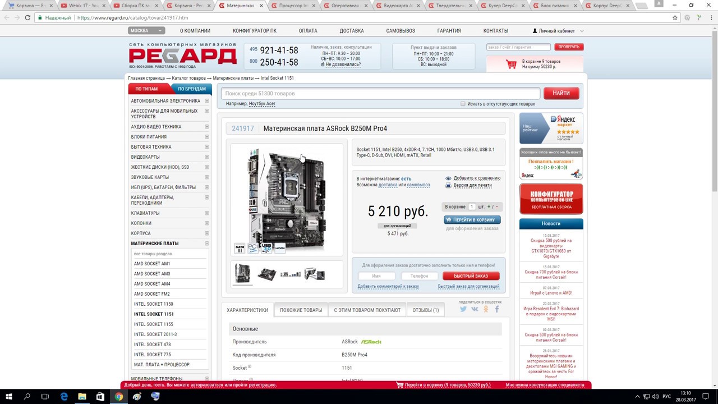Viewport: 718px width, 404px height.
Task: Click the ASRock brand logo in specs
Action: [371, 342]
